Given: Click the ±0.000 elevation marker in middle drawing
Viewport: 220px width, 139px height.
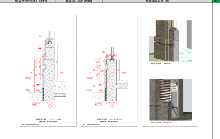Looking at the screenshot, I should 90,78.
